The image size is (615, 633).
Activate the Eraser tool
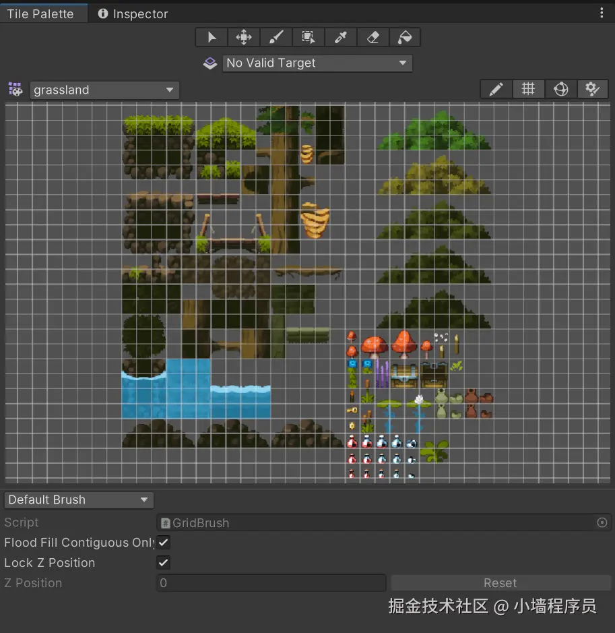click(373, 37)
